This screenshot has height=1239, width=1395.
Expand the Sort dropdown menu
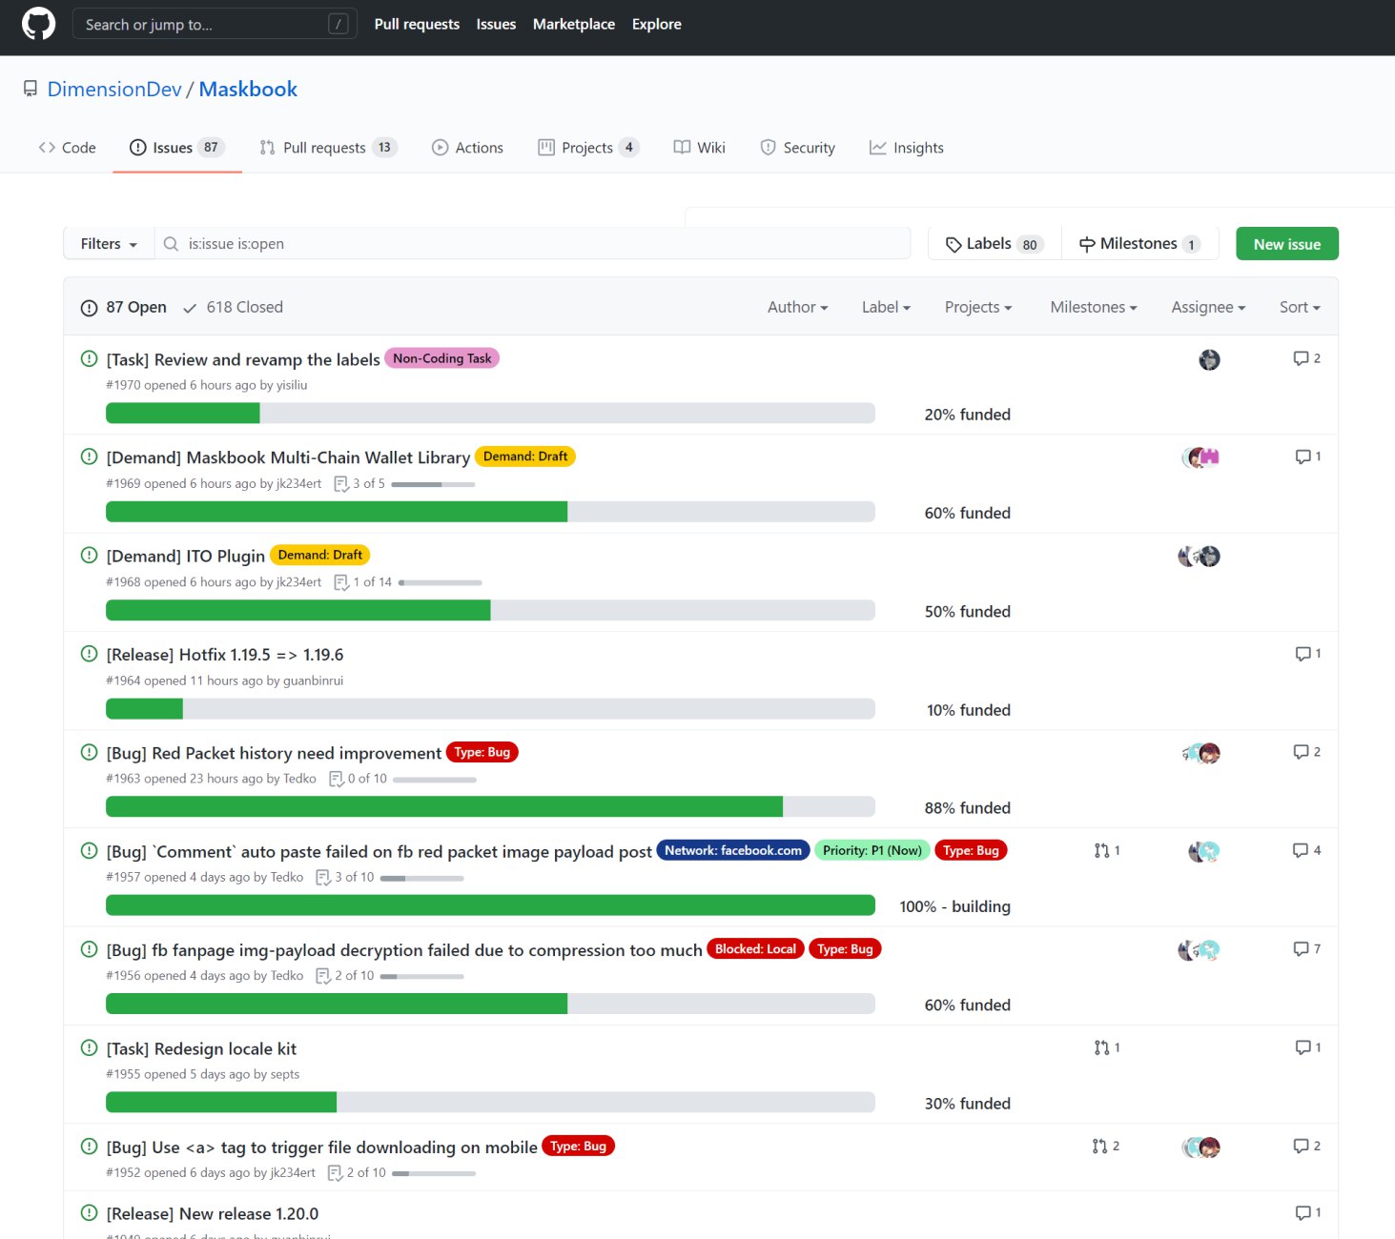click(x=1300, y=307)
